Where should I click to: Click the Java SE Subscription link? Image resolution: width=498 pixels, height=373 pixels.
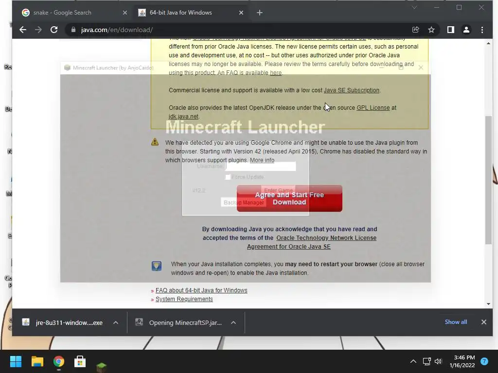351,90
